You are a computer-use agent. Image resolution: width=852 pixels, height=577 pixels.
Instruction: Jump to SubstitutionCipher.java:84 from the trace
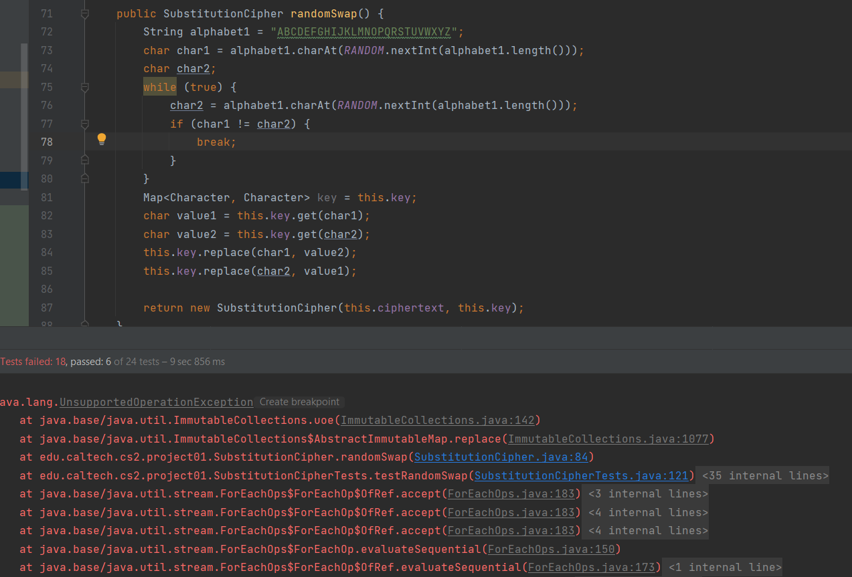(x=501, y=457)
